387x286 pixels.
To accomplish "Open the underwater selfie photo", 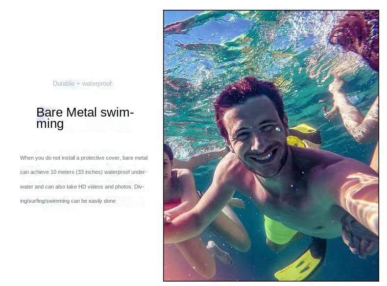I will point(271,145).
